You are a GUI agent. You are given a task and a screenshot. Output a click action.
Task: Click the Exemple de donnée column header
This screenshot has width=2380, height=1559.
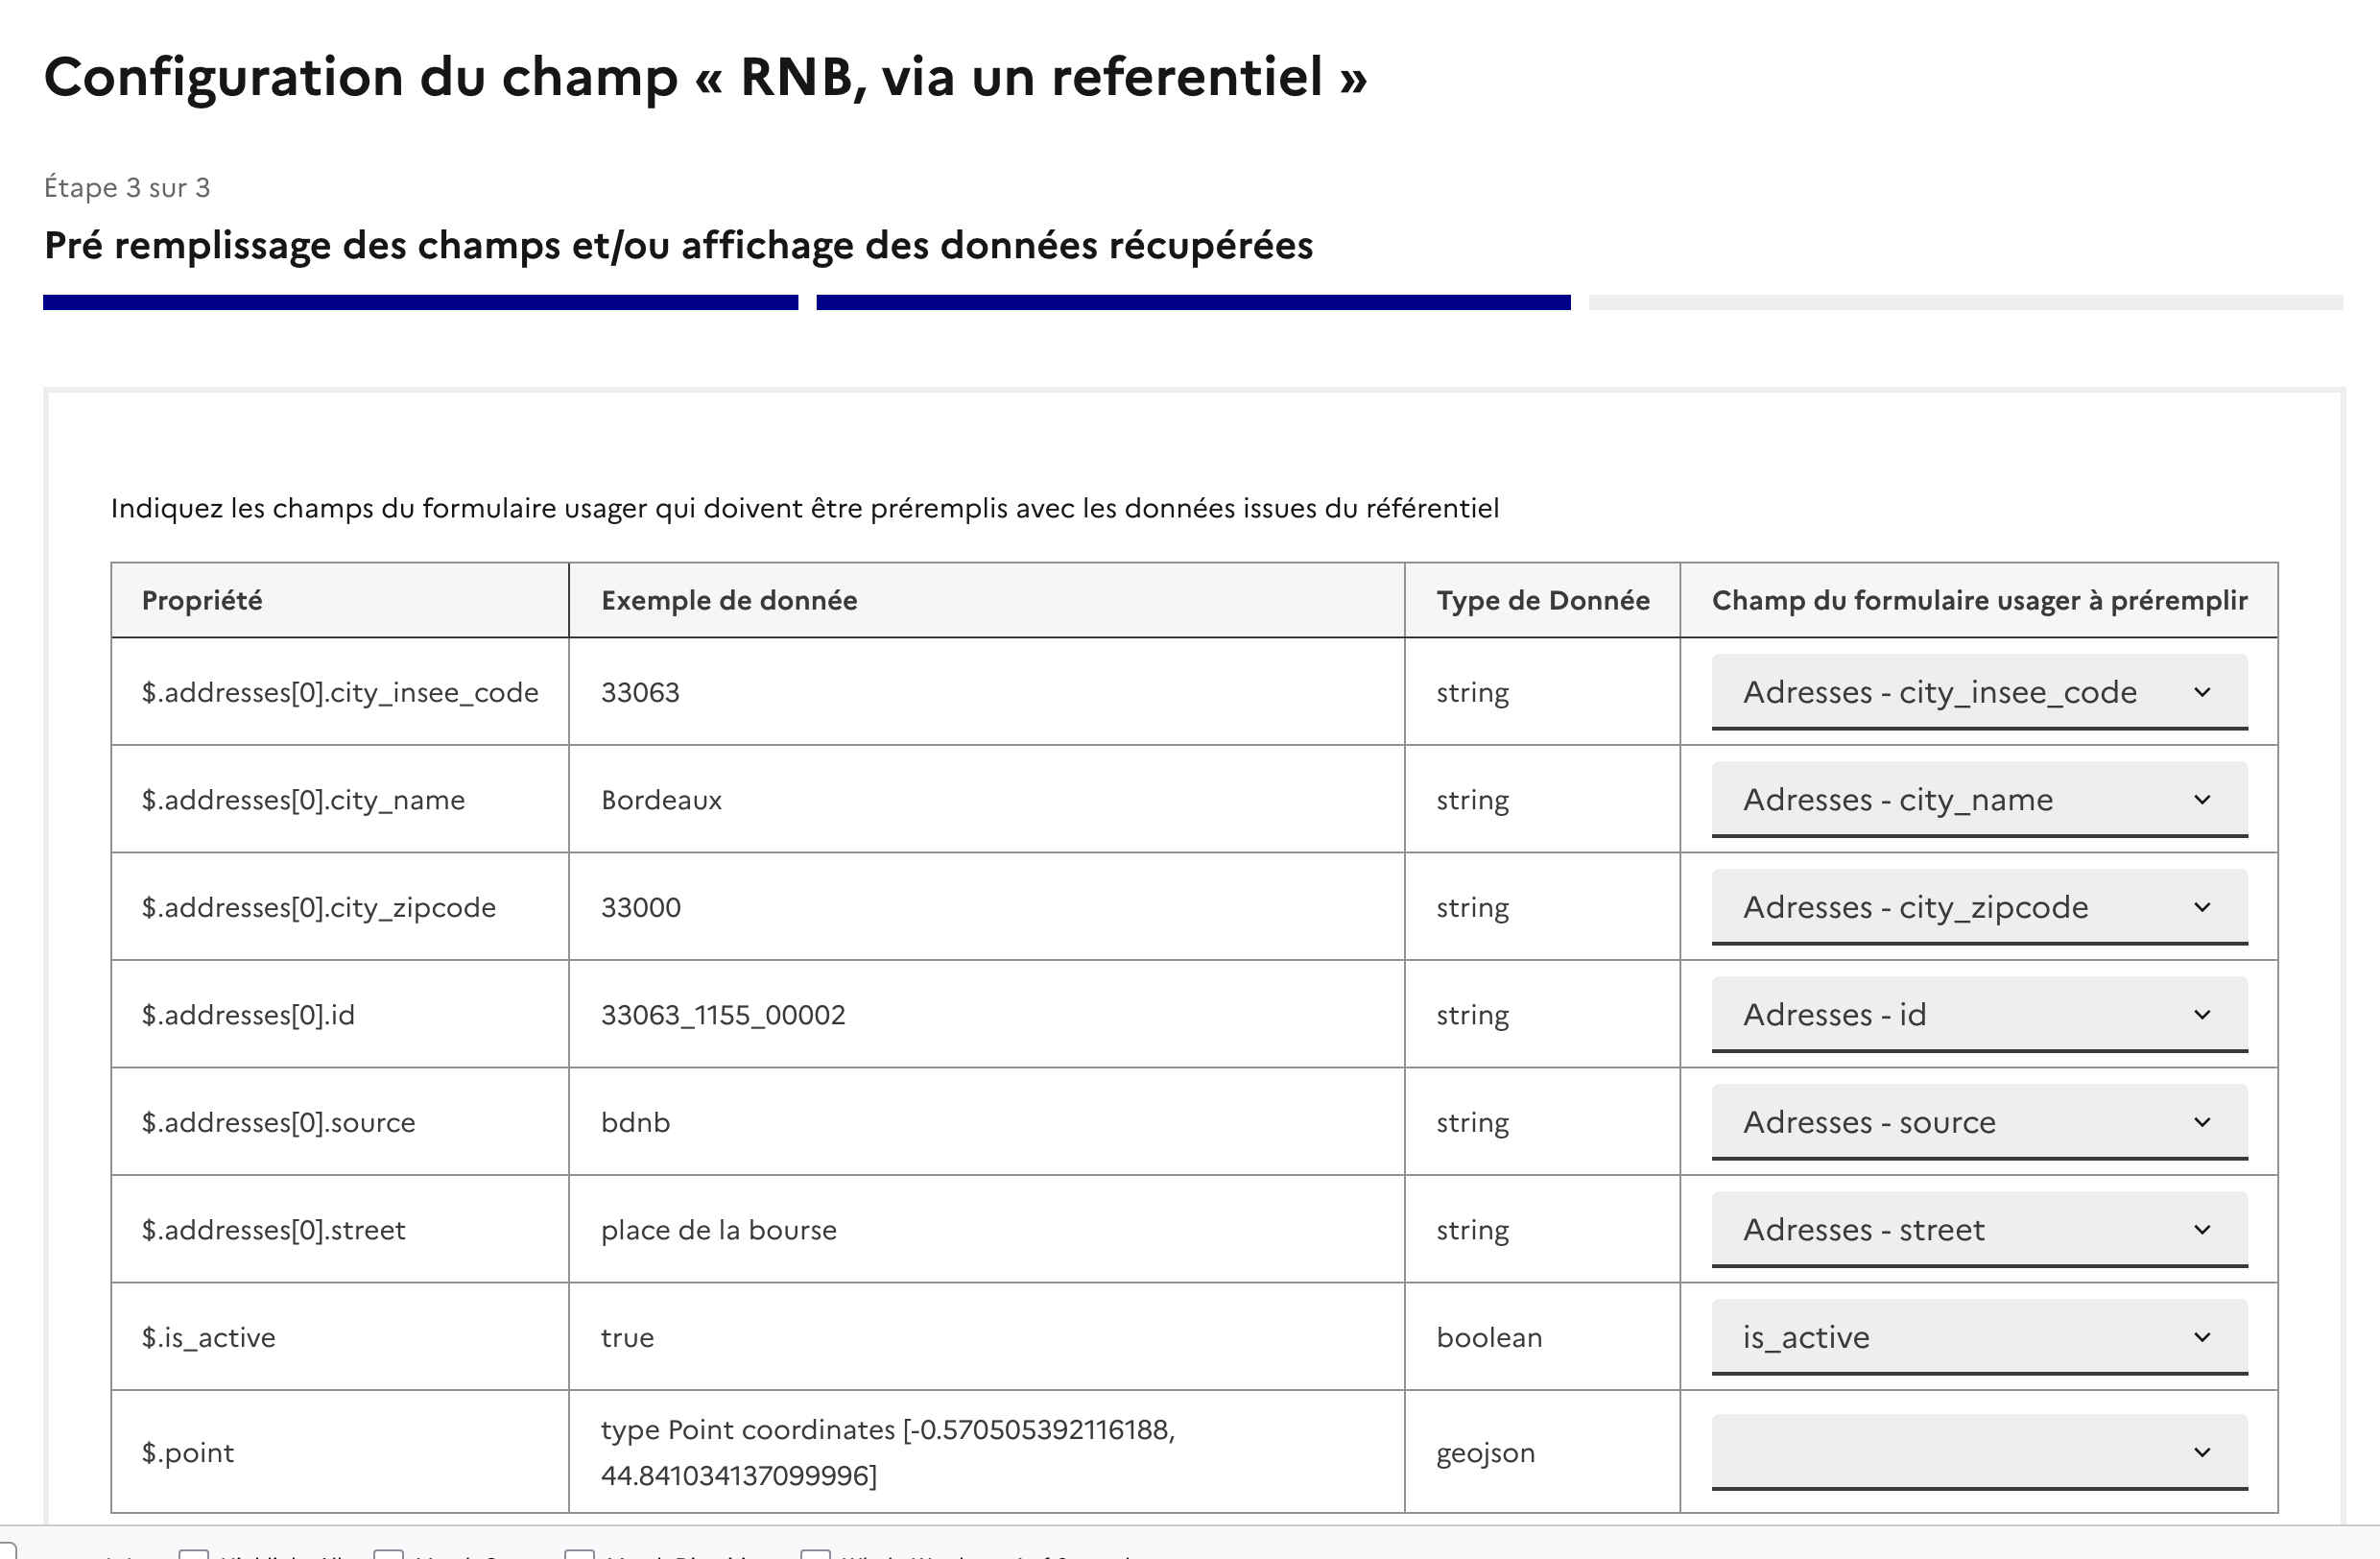click(729, 600)
